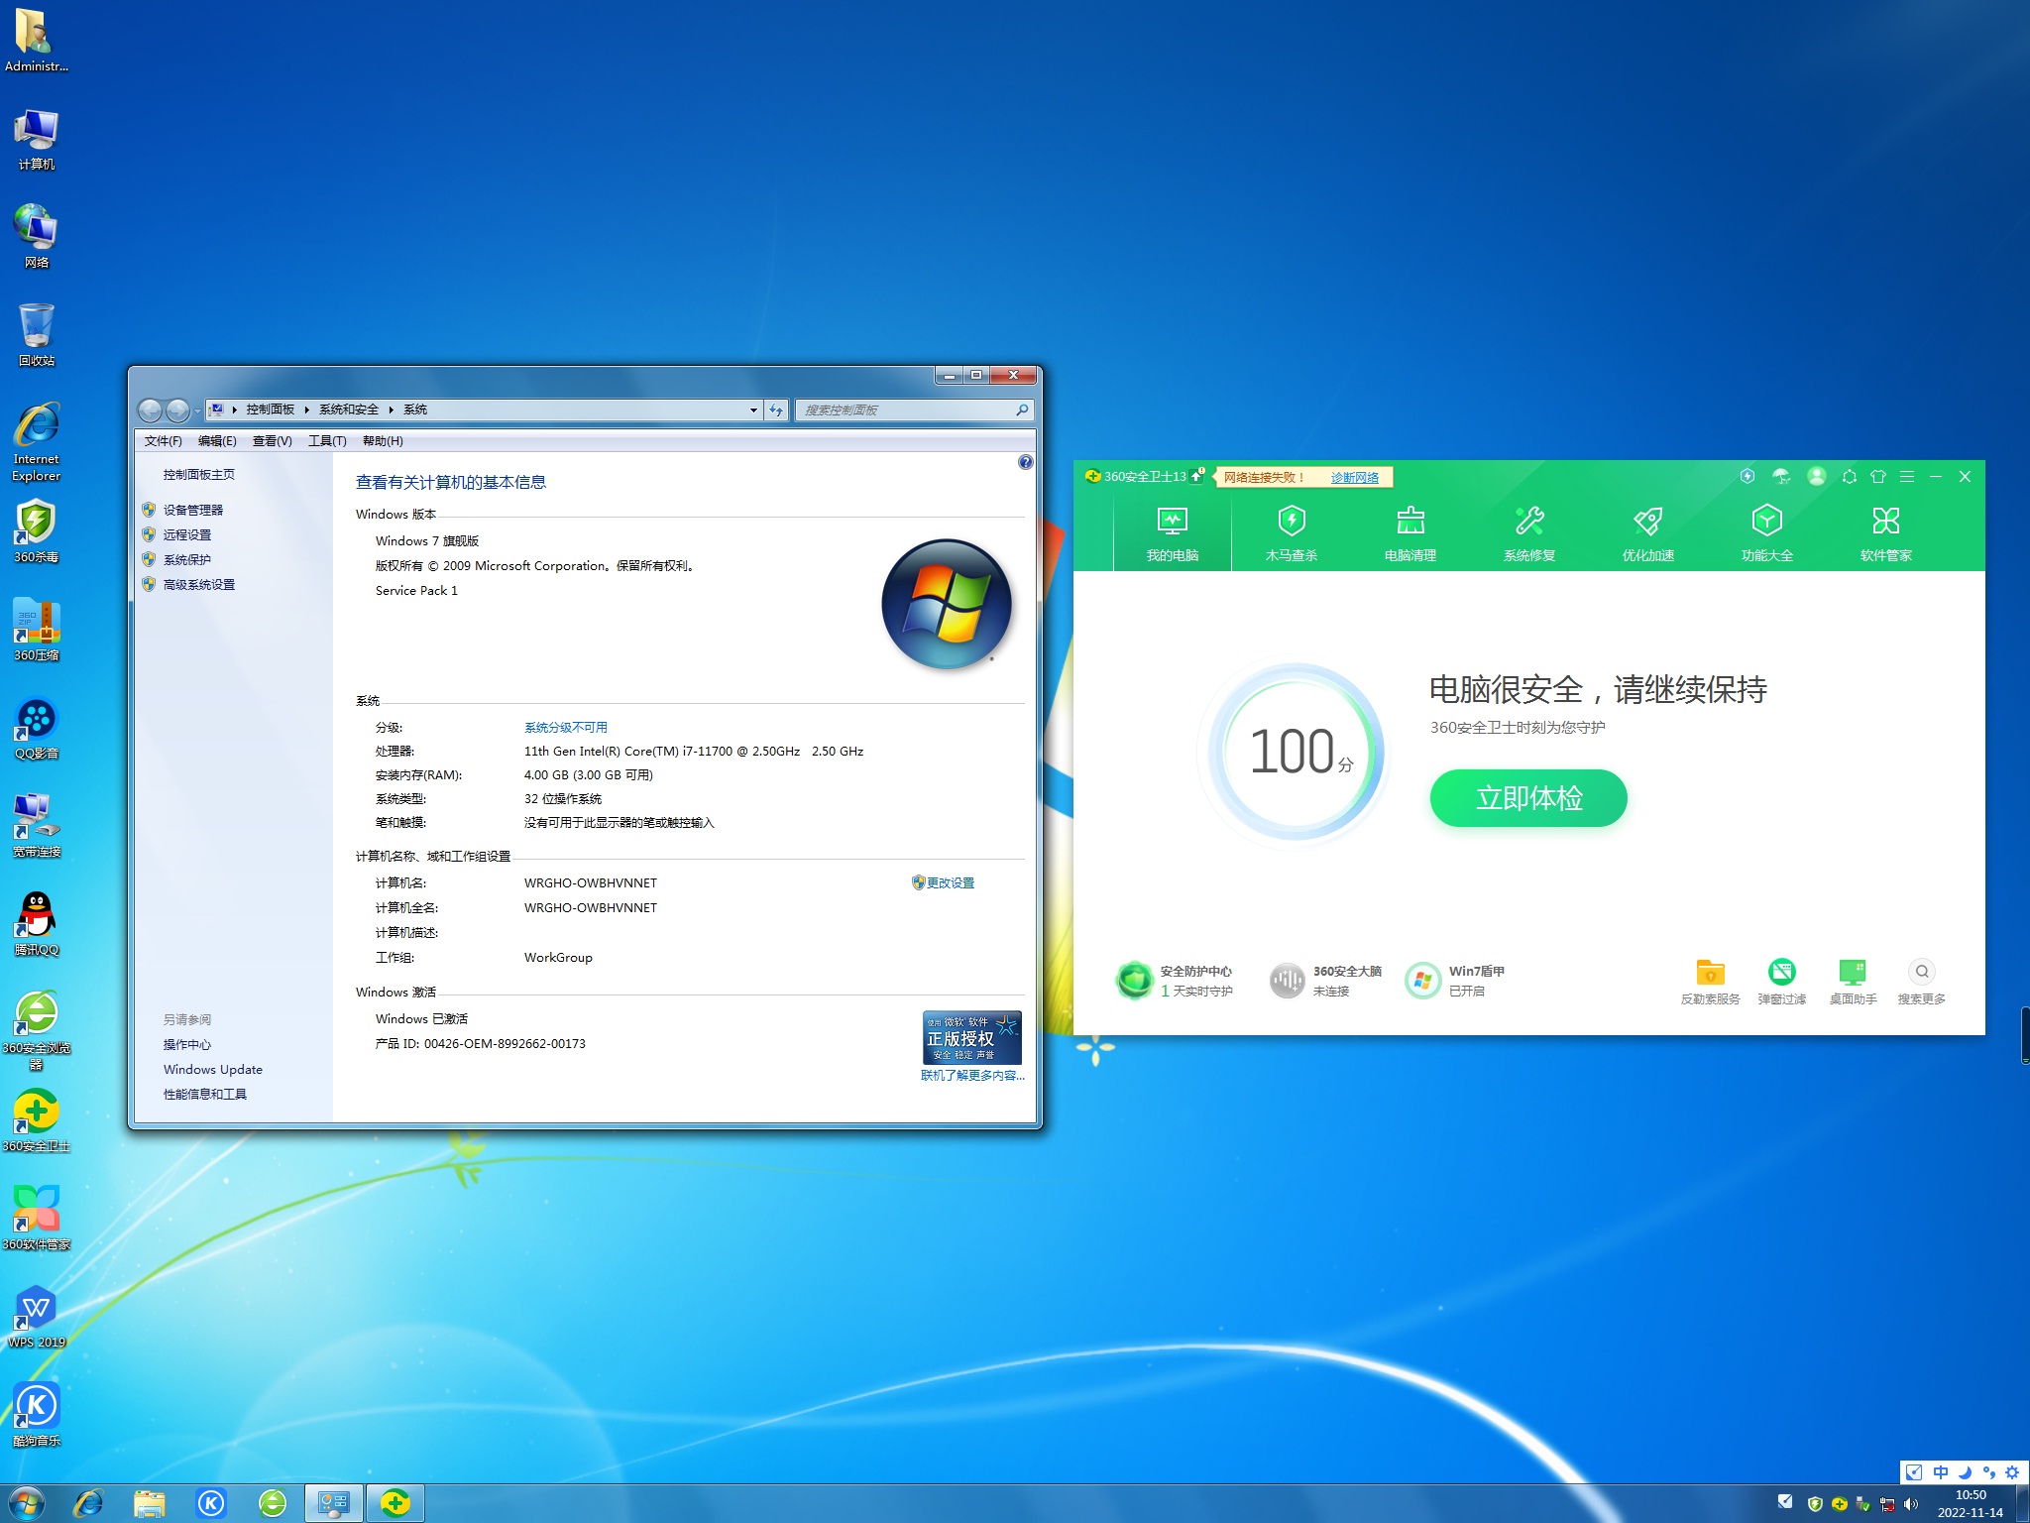Click the Control Panel back button

point(150,410)
